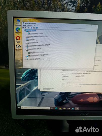Collapse the Процессоры node

tap(25, 51)
